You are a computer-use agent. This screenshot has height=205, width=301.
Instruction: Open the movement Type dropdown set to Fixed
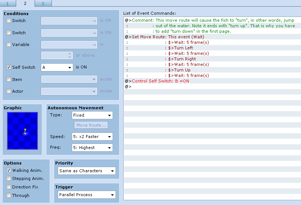tap(92, 115)
